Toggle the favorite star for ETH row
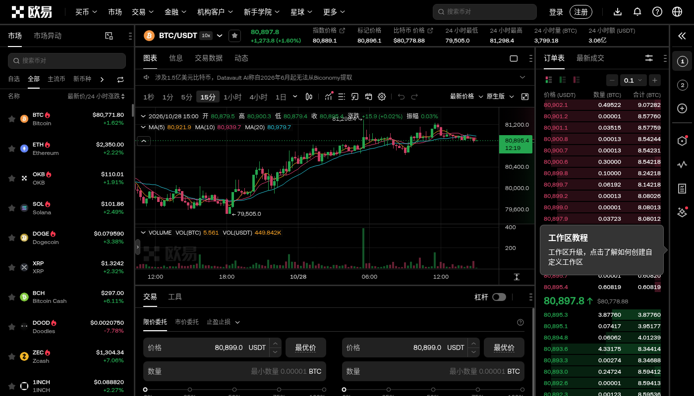 pyautogui.click(x=11, y=148)
